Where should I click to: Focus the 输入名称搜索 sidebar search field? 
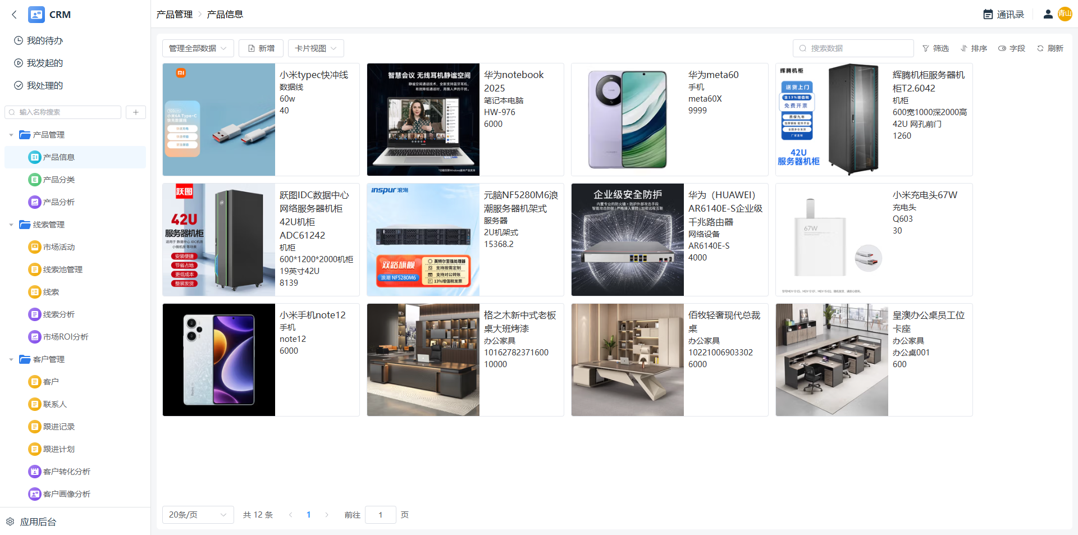click(63, 112)
